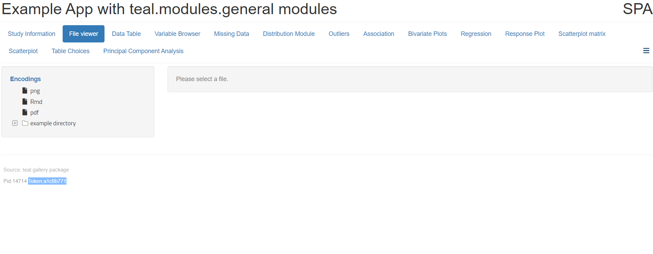Click the pdf file icon

[25, 112]
